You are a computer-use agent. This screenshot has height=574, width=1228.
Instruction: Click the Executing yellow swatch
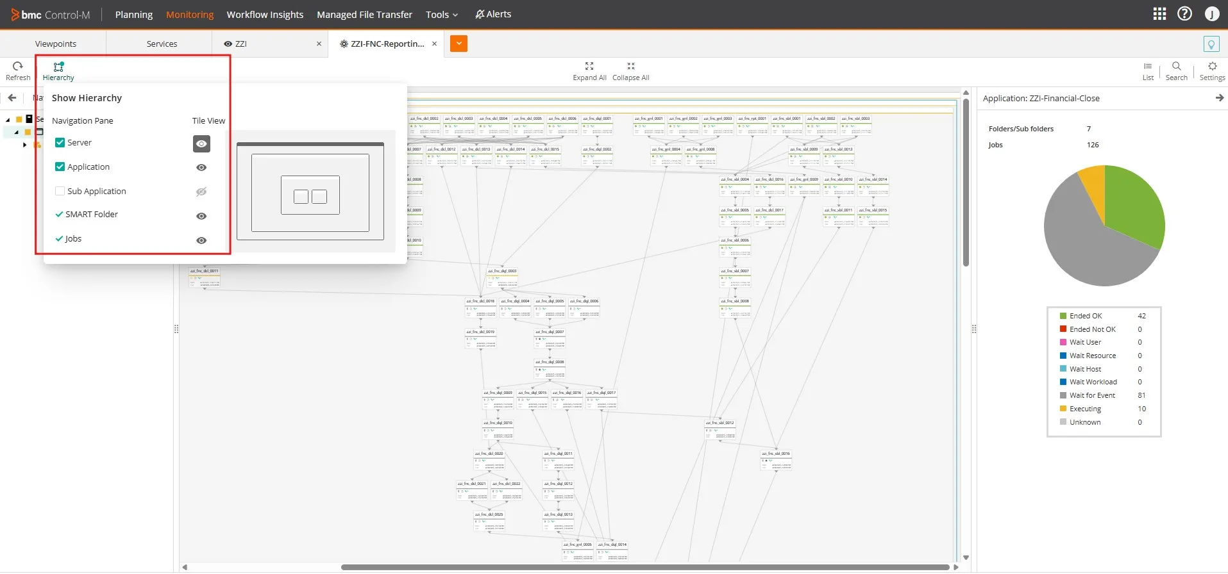[x=1063, y=409]
